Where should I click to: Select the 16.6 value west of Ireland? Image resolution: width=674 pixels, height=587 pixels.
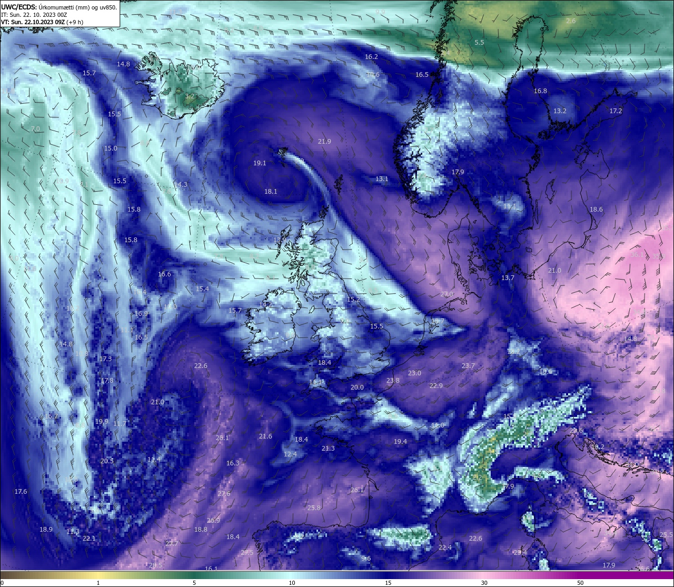pyautogui.click(x=164, y=274)
